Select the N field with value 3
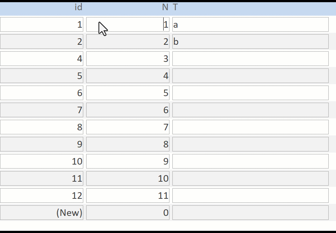Screen dimensions: 336x233 127,59
